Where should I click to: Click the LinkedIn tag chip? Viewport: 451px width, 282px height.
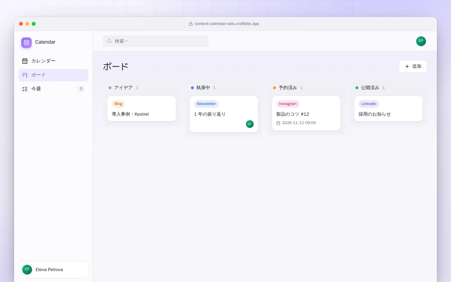click(369, 104)
